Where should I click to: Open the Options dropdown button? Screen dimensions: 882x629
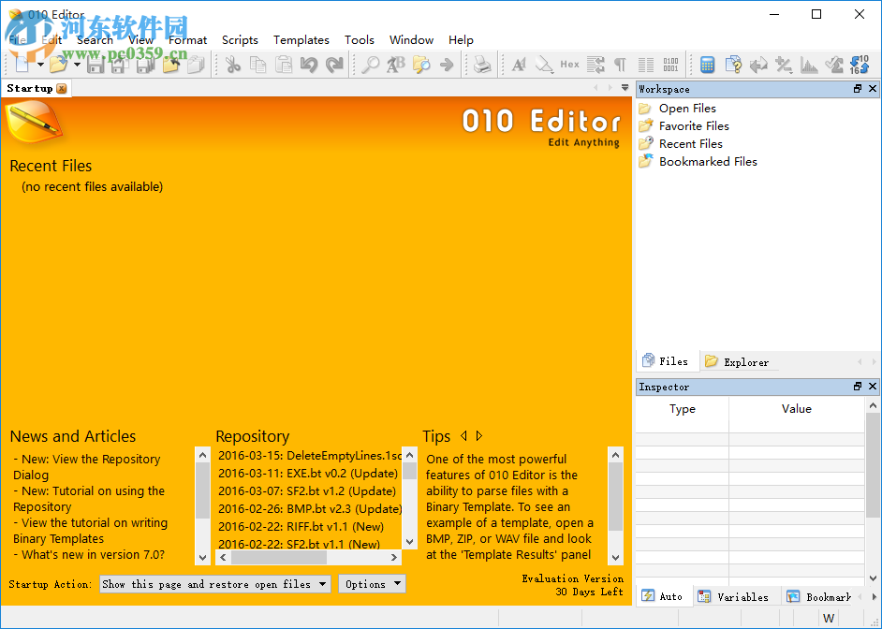[x=372, y=584]
